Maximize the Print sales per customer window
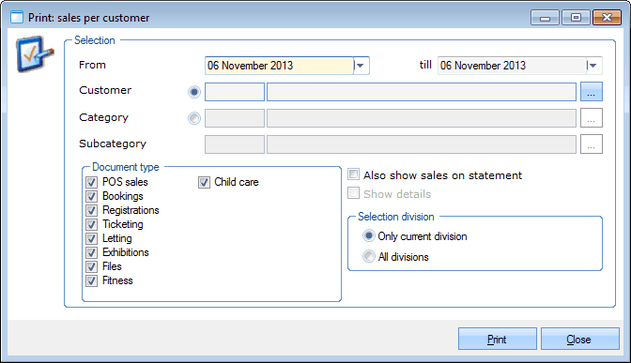 pos(576,18)
